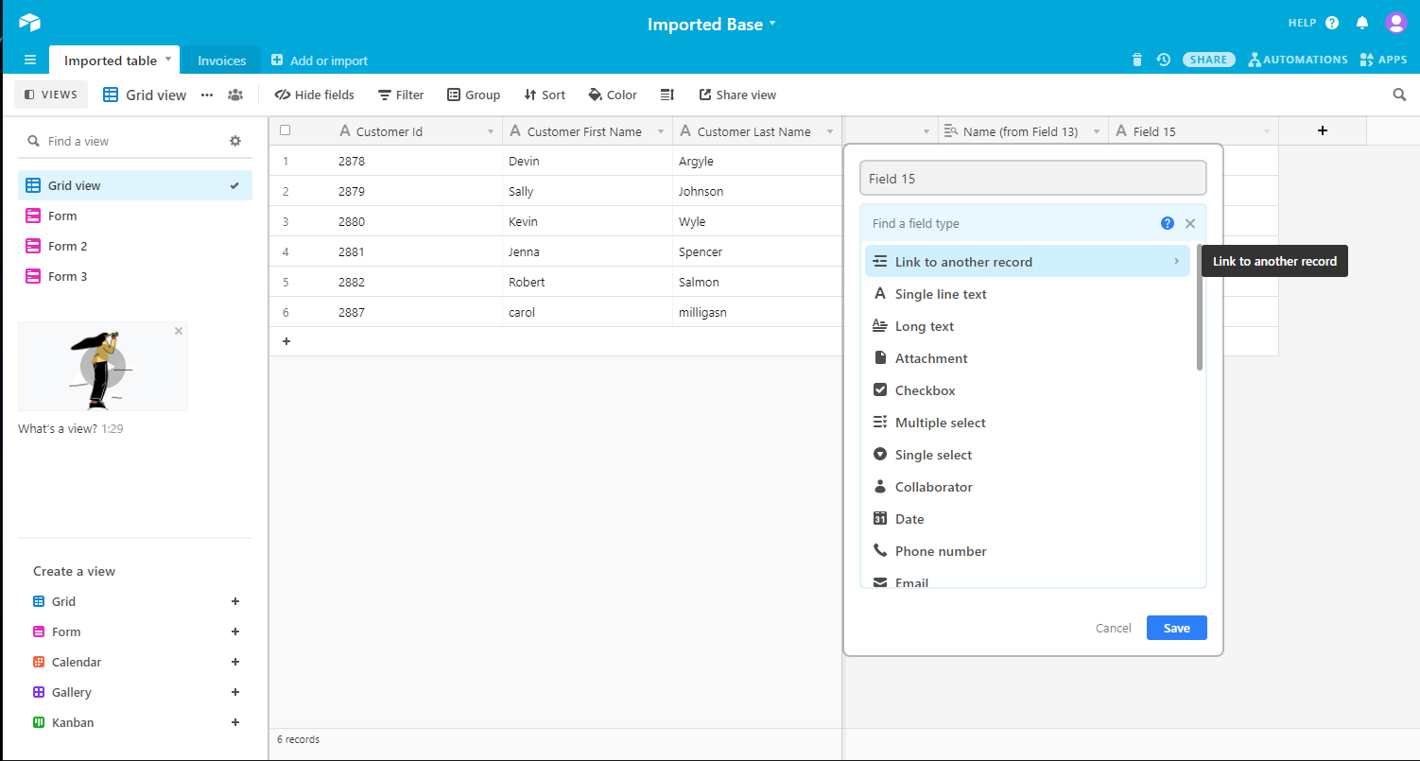
Task: Open the notifications bell
Action: click(x=1362, y=23)
